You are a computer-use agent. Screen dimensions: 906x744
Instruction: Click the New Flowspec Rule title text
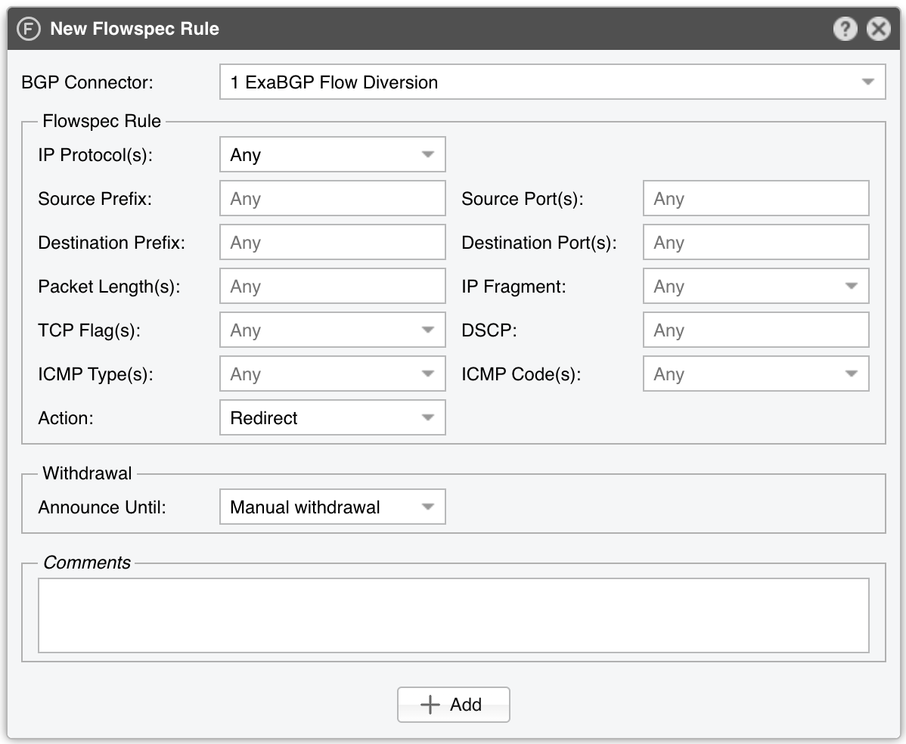tap(135, 29)
